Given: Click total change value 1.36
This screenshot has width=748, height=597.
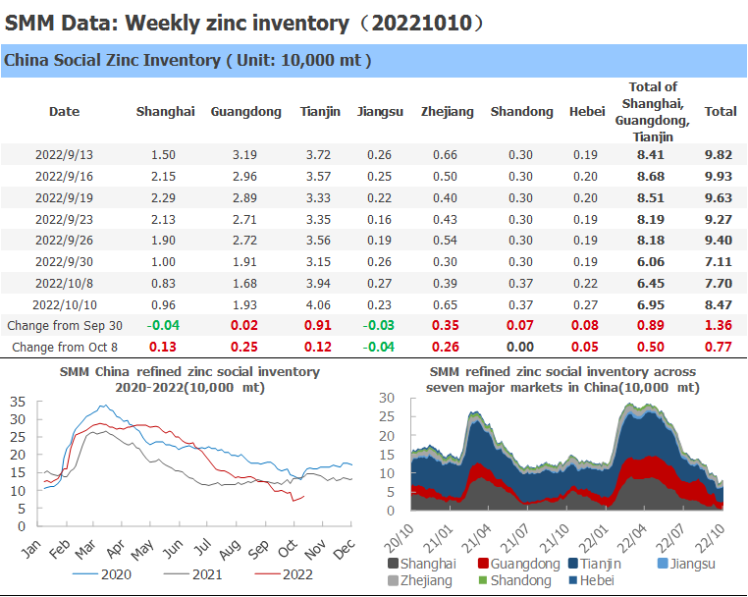Looking at the screenshot, I should click(719, 325).
